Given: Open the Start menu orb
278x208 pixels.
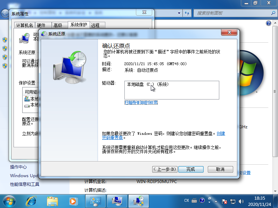Looking at the screenshot, I should [9, 201].
